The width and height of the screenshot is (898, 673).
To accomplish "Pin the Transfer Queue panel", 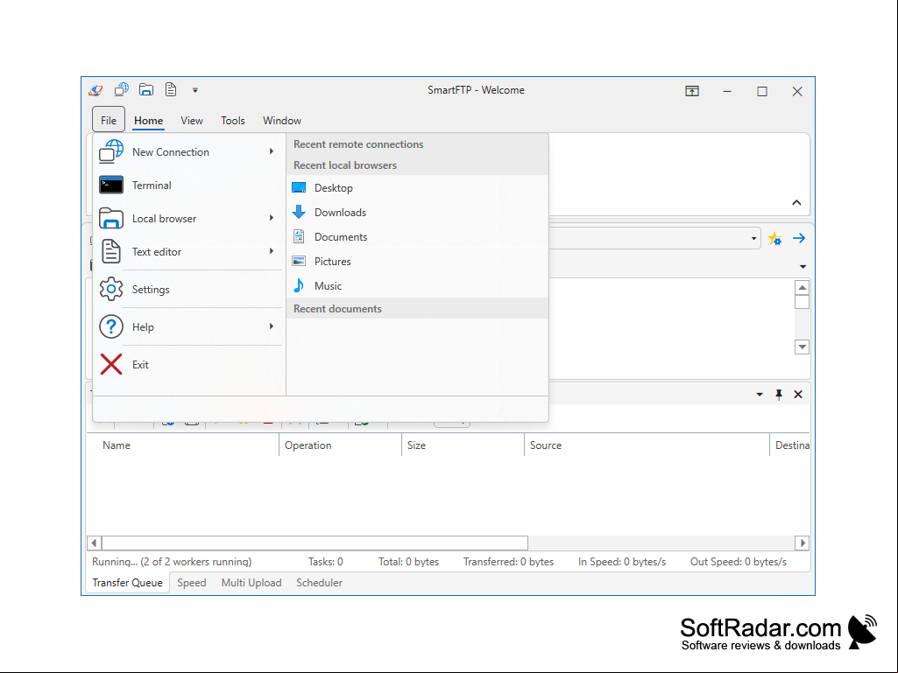I will tap(779, 395).
